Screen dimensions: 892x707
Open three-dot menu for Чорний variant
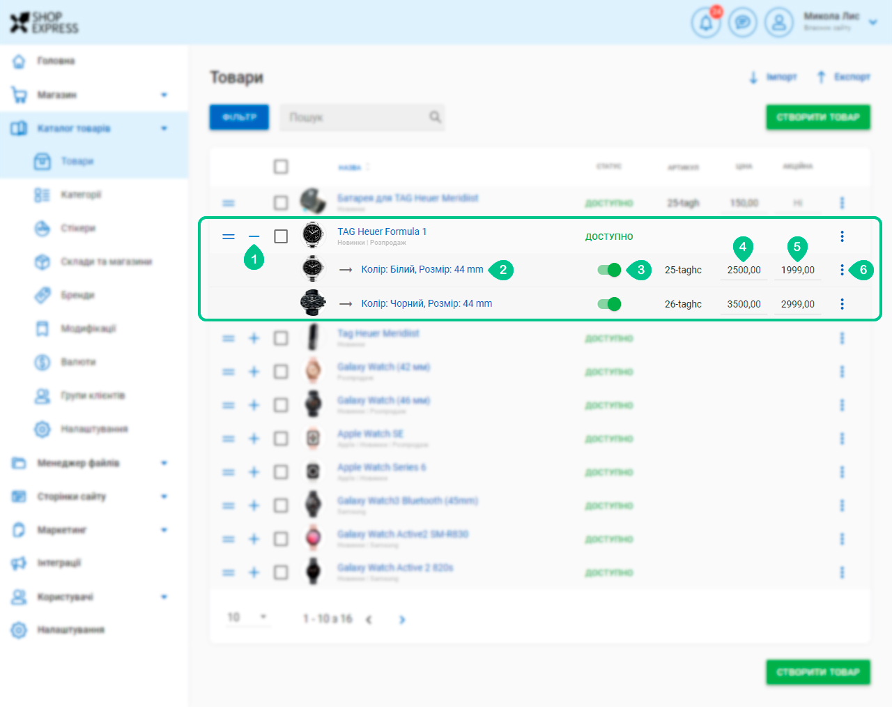pos(842,304)
